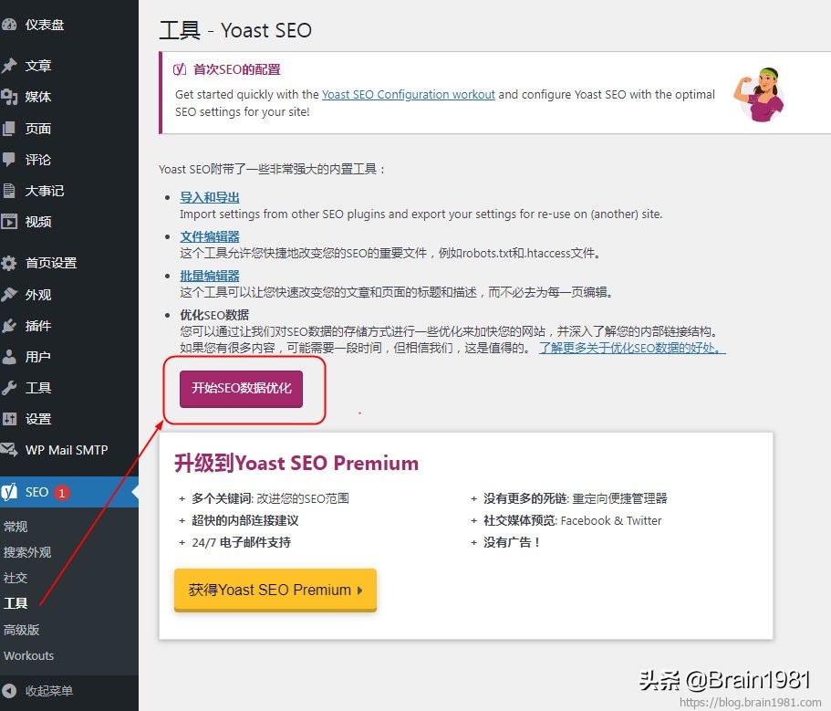Open the 导入和导出 import/export link
This screenshot has height=711, width=831.
(x=210, y=198)
